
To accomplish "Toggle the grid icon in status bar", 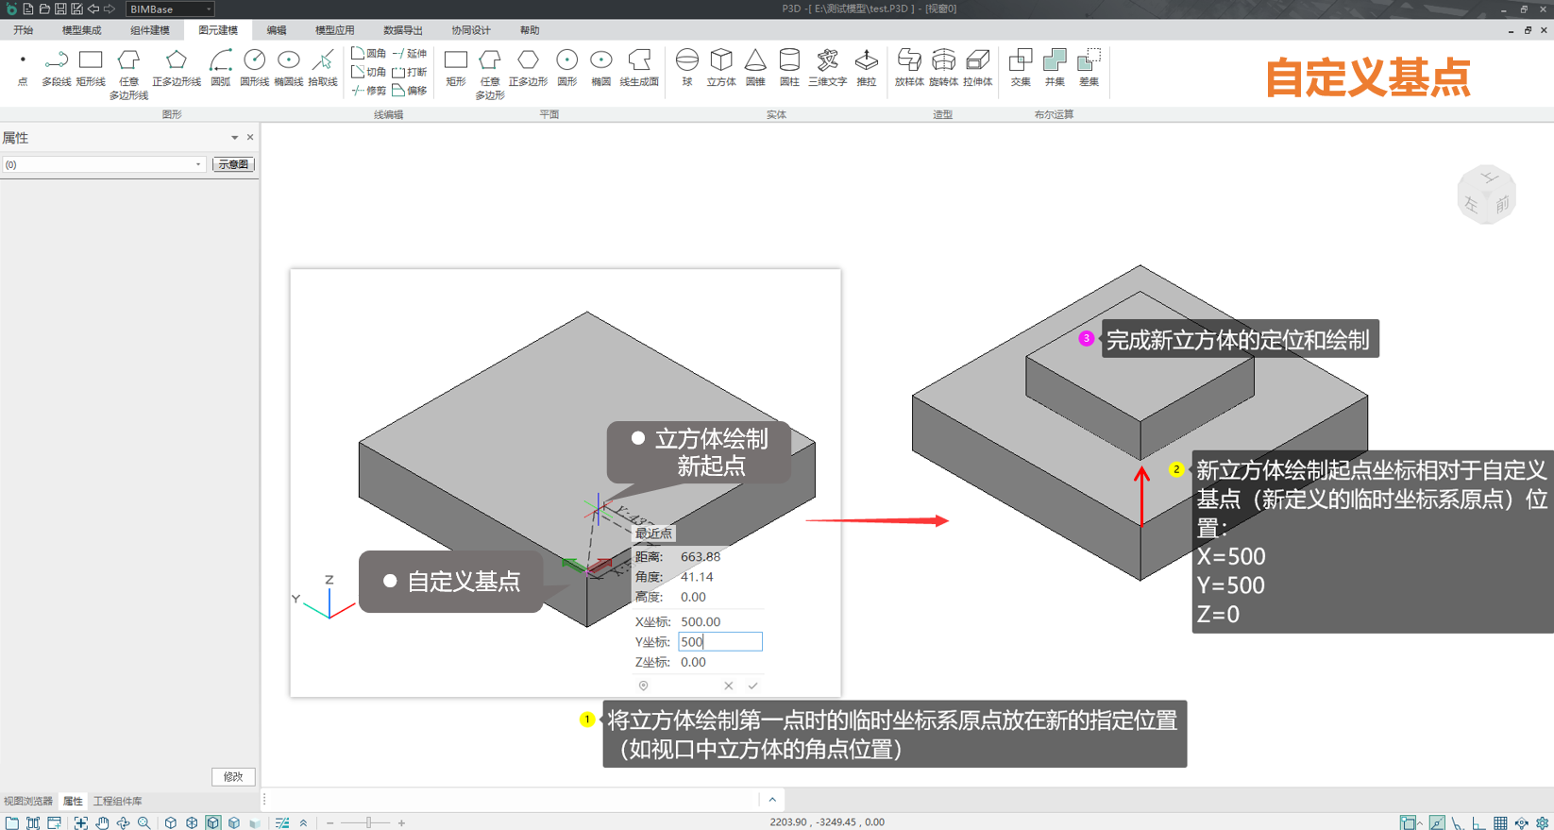I will 1500,823.
